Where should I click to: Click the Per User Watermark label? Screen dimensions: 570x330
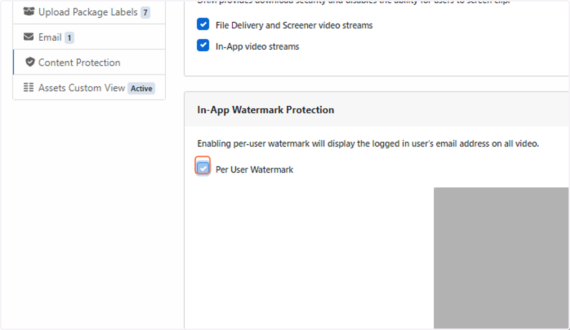255,169
